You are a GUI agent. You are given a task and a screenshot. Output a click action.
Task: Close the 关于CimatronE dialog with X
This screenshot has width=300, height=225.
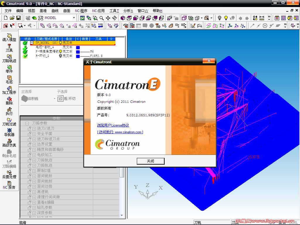click(209, 61)
